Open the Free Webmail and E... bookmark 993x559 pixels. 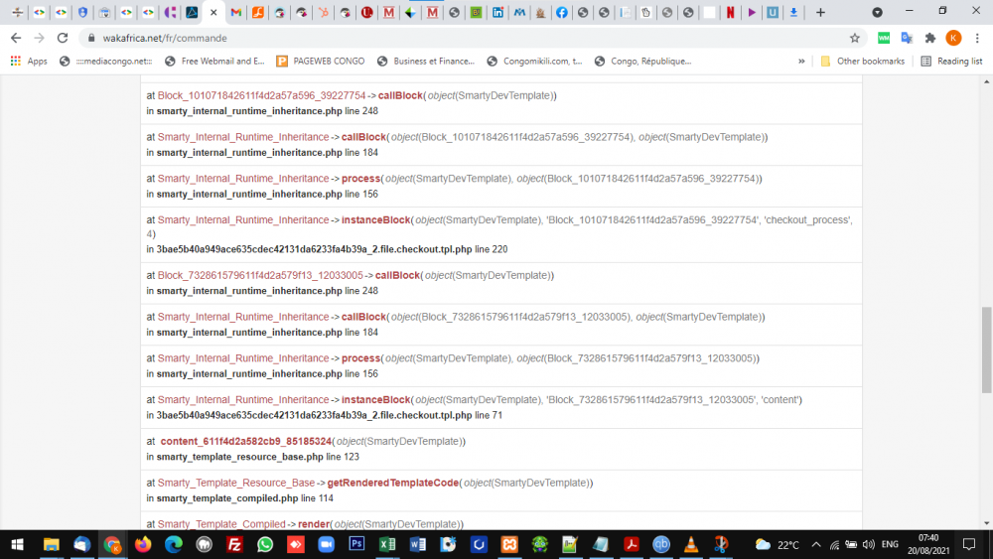(x=214, y=62)
